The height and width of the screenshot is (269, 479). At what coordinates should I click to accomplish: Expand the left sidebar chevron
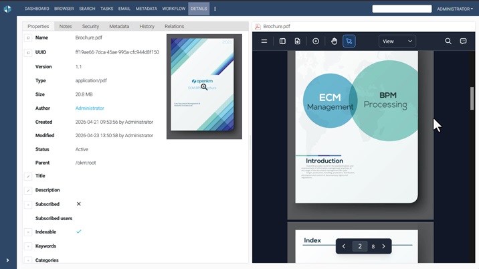coord(7,260)
